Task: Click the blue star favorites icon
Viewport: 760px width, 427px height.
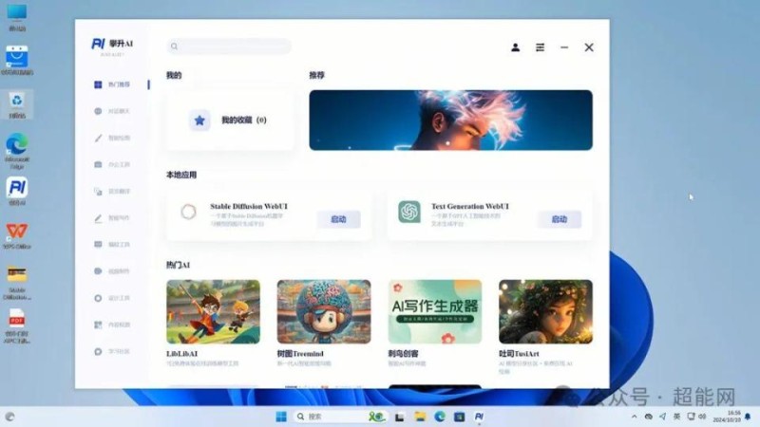Action: (x=199, y=121)
